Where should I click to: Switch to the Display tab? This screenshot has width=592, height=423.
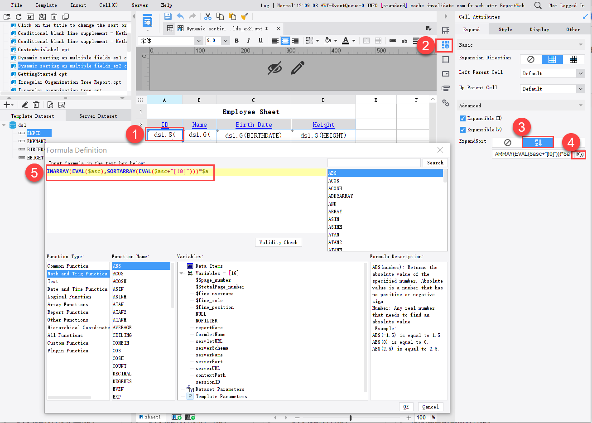(x=539, y=29)
